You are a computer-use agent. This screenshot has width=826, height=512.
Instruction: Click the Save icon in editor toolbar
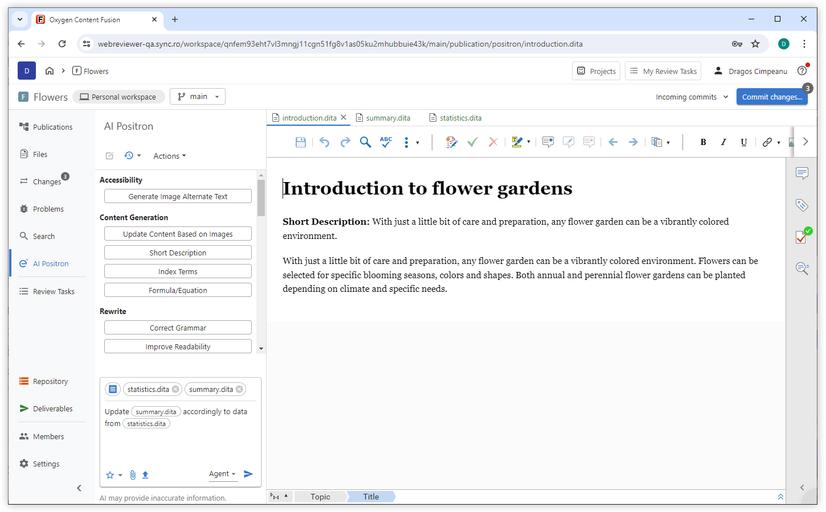click(x=301, y=142)
